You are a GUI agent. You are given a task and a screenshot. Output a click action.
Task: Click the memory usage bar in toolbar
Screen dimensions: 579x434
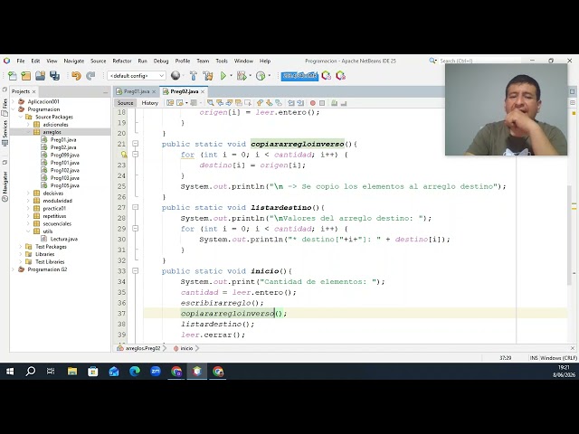click(299, 76)
